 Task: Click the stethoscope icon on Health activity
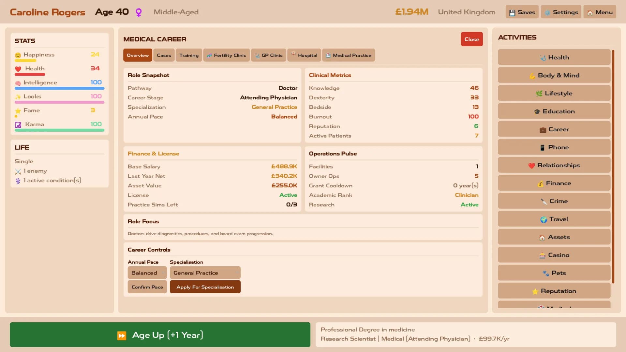point(543,58)
